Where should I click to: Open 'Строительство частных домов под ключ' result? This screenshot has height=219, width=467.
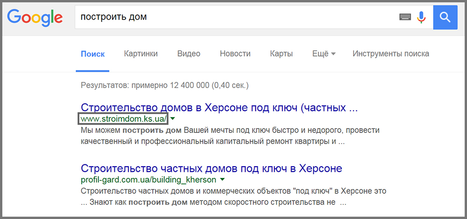pos(212,168)
